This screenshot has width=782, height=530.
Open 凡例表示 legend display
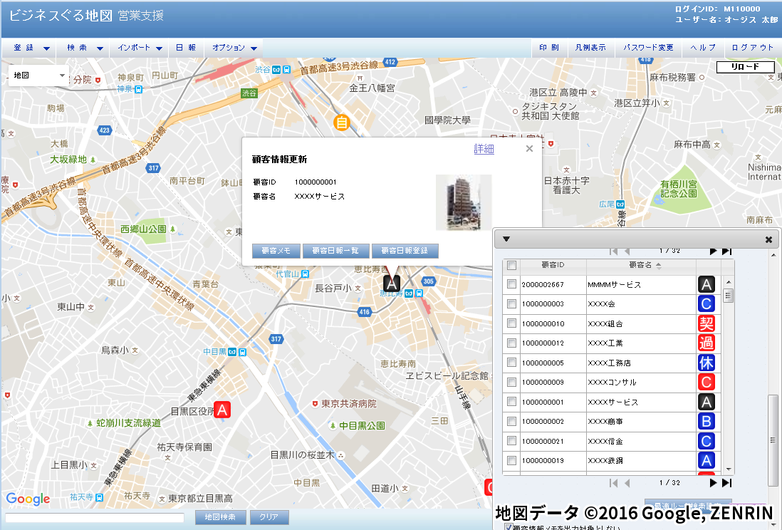pyautogui.click(x=590, y=48)
